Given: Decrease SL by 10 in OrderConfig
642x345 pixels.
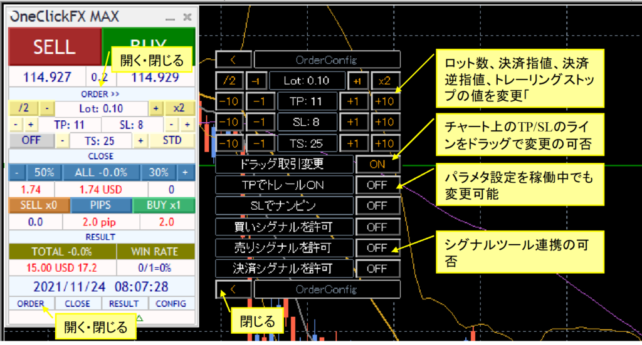Looking at the screenshot, I should point(229,122).
